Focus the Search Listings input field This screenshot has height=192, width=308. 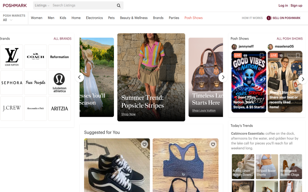coord(84,5)
